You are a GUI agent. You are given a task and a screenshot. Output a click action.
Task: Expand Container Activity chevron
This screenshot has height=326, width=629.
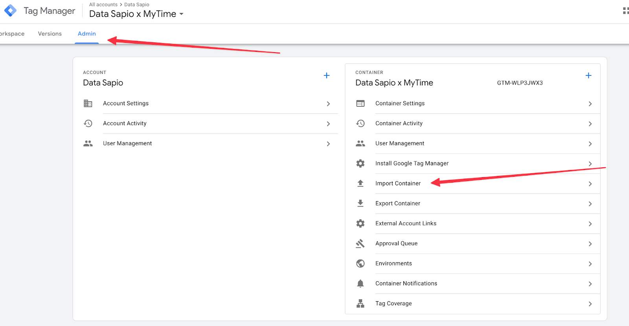click(x=590, y=124)
